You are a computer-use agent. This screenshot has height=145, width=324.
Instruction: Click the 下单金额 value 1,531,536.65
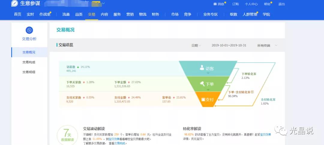(x=122, y=86)
